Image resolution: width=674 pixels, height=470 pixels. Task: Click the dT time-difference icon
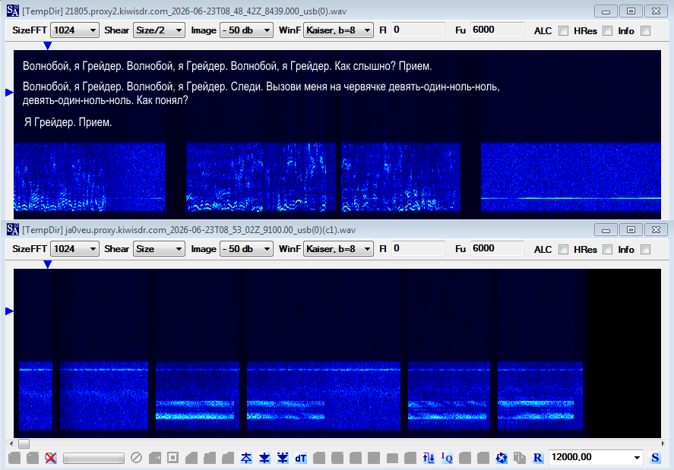point(300,458)
